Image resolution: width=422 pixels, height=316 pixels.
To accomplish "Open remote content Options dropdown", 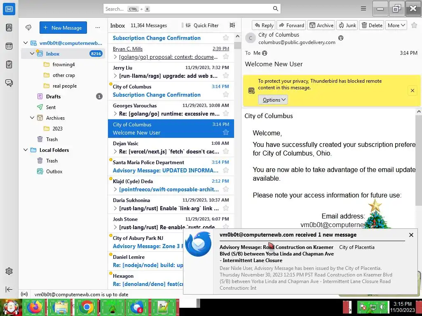I will click(273, 100).
